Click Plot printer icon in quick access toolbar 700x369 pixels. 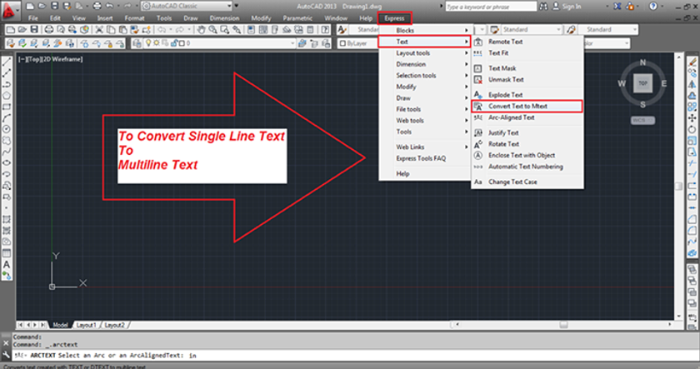point(97,6)
